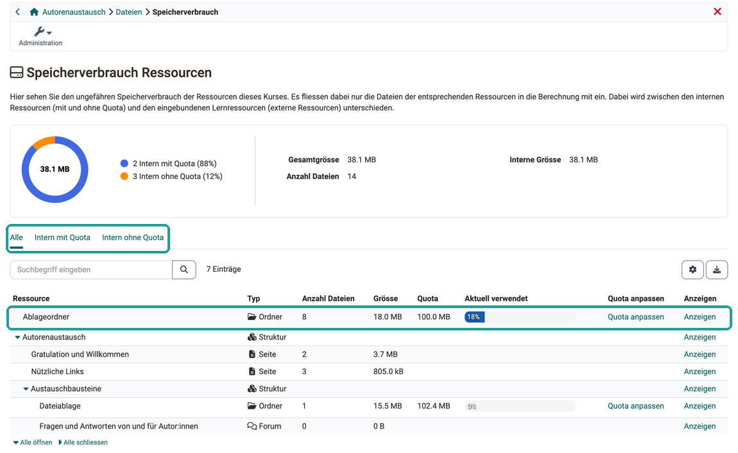Click the Anzahl Dateien column header
Image resolution: width=738 pixels, height=453 pixels.
click(328, 298)
